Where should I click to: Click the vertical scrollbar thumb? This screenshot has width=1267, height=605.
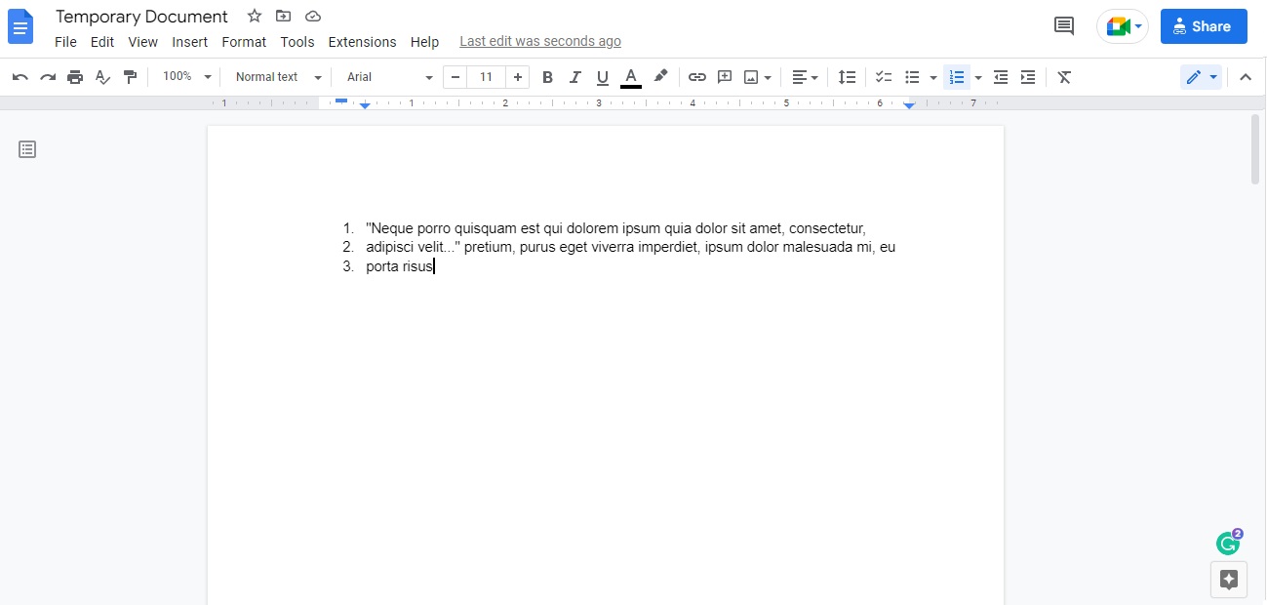pyautogui.click(x=1255, y=149)
